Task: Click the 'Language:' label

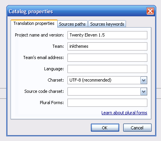Action: point(54,69)
